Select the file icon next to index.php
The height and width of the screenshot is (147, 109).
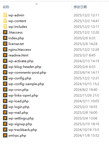tap(5, 38)
